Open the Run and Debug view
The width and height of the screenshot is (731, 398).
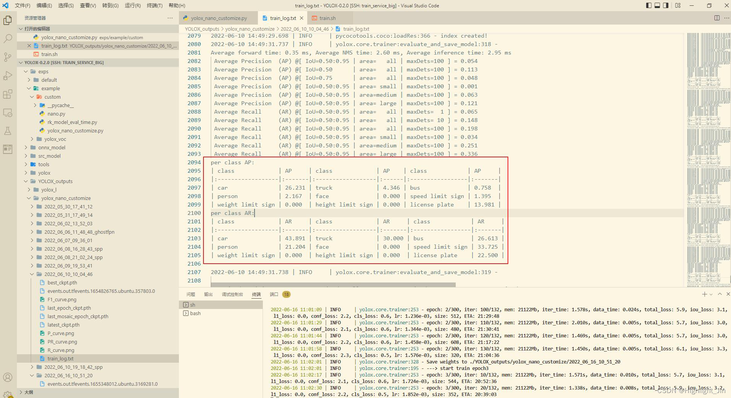coord(8,75)
